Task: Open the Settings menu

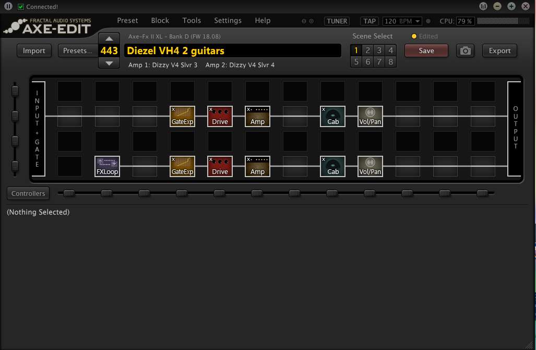Action: click(x=228, y=20)
